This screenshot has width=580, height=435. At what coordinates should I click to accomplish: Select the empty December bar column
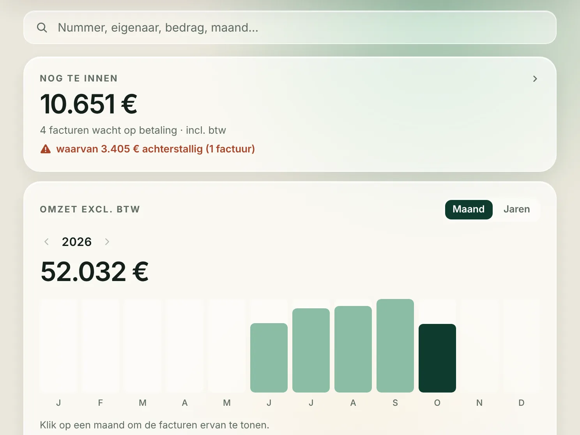pyautogui.click(x=522, y=345)
